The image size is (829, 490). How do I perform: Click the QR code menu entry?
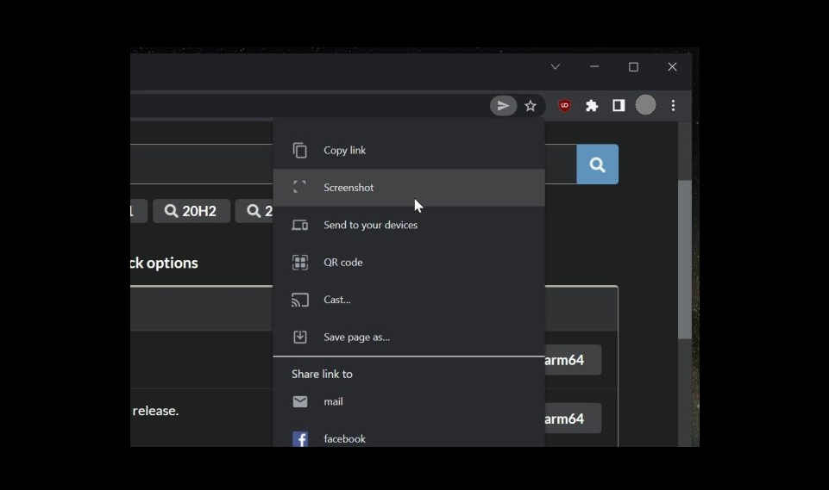tap(342, 263)
